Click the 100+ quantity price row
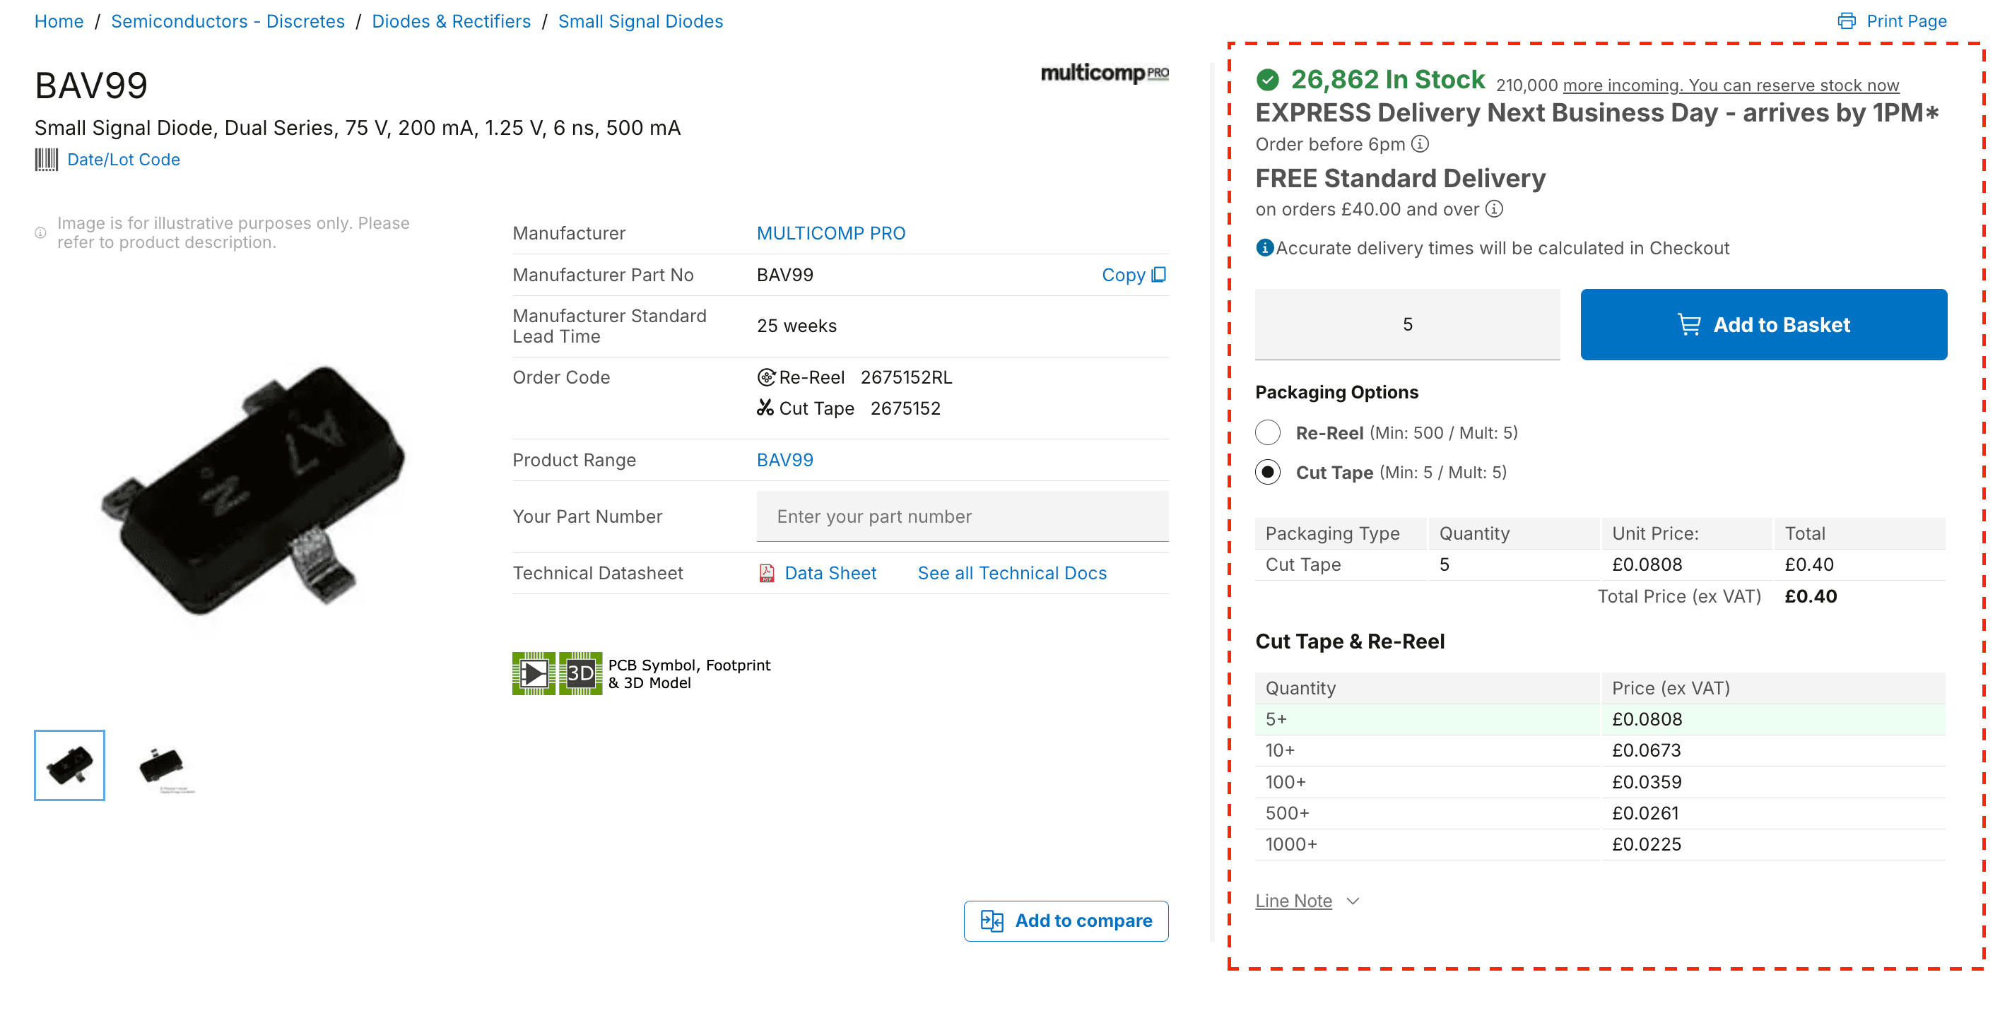 1600,783
